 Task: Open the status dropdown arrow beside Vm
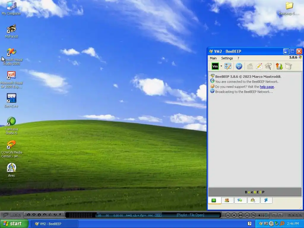point(221,66)
